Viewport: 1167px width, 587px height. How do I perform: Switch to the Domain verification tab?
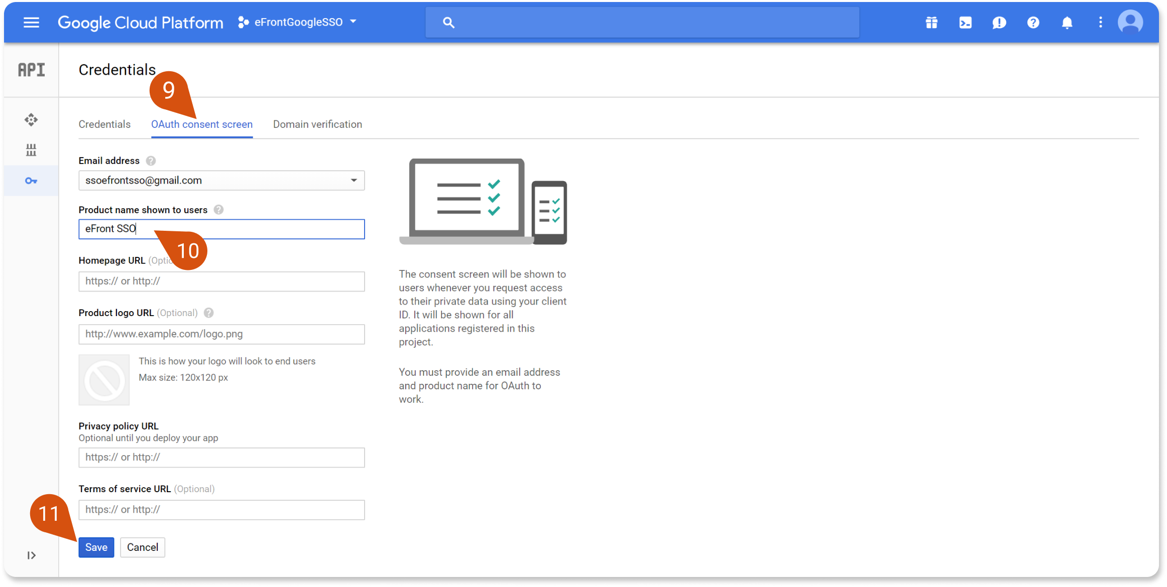(317, 124)
